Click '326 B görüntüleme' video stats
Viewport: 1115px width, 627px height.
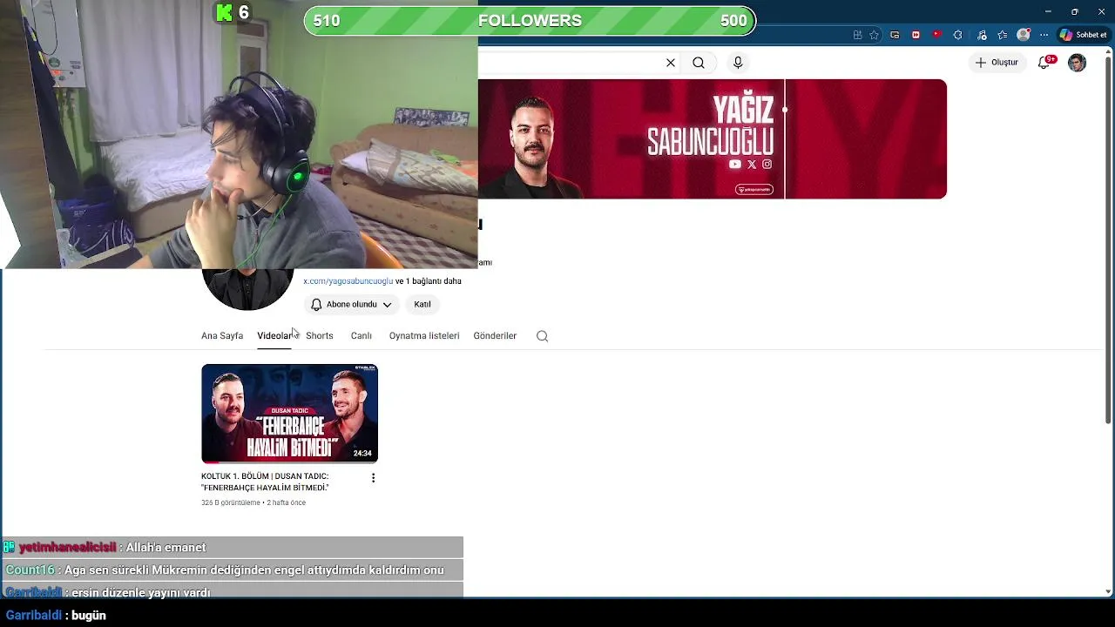point(231,502)
